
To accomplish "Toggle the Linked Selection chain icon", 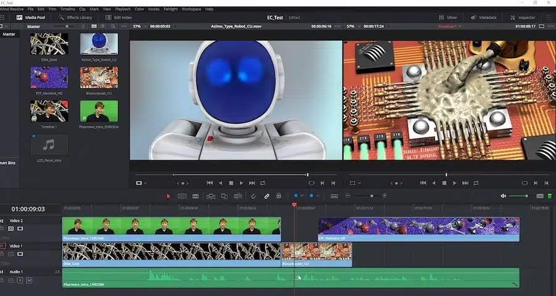I will (267, 196).
